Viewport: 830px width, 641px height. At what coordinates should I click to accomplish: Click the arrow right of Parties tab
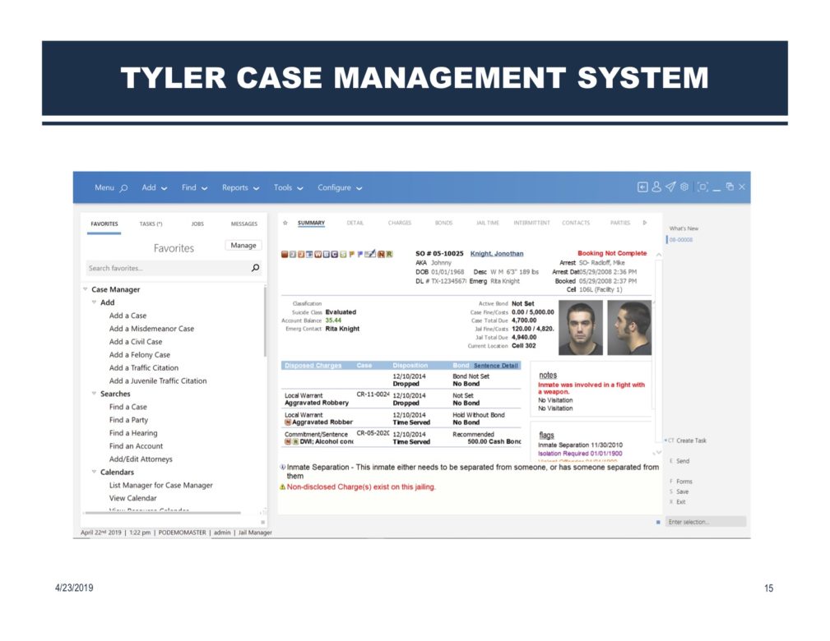645,223
